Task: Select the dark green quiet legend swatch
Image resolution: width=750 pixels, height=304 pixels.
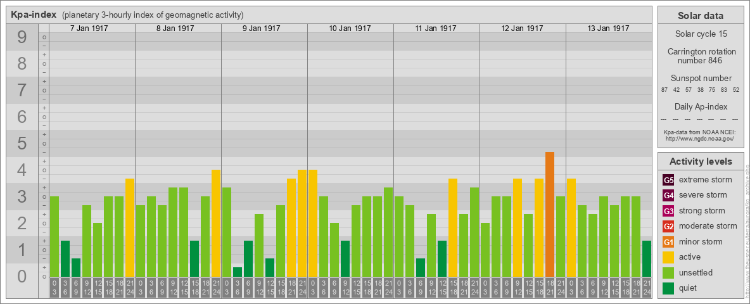Action: point(668,288)
